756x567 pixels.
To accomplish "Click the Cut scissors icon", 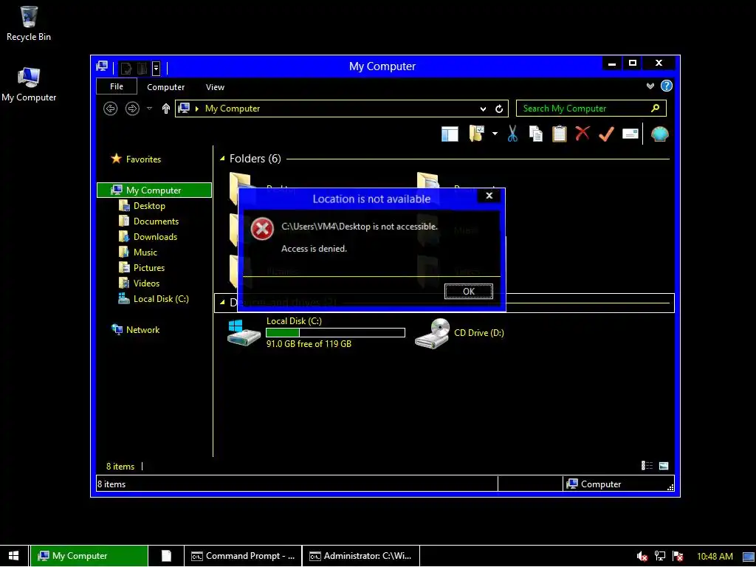I will click(512, 134).
